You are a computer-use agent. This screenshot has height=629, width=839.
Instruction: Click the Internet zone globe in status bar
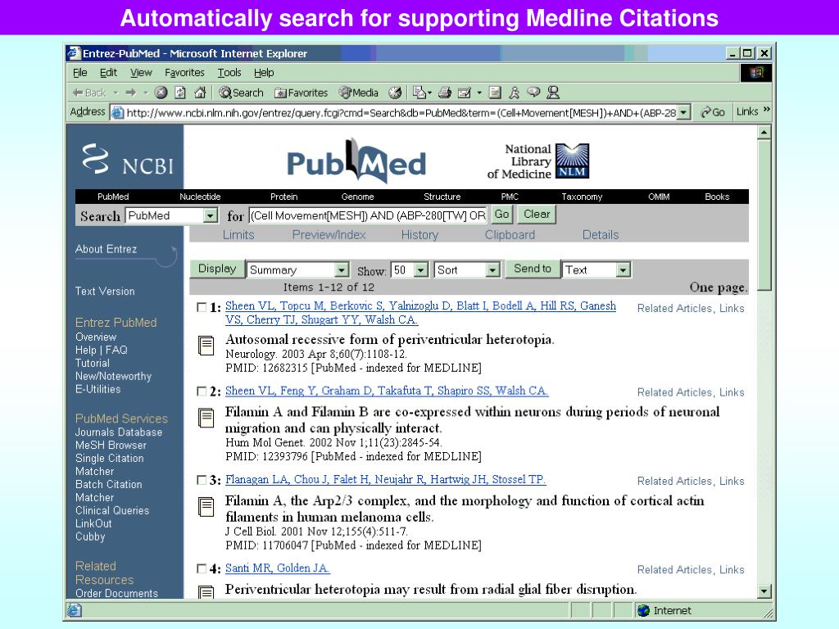point(644,610)
